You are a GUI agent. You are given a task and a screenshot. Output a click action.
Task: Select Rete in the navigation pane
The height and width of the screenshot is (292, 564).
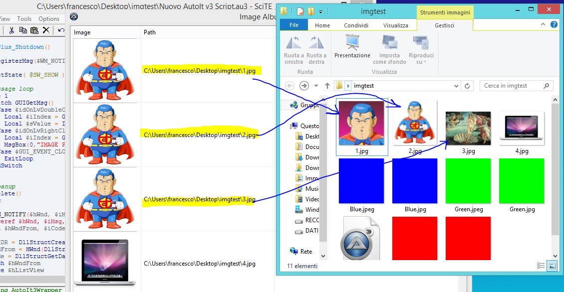pos(301,252)
